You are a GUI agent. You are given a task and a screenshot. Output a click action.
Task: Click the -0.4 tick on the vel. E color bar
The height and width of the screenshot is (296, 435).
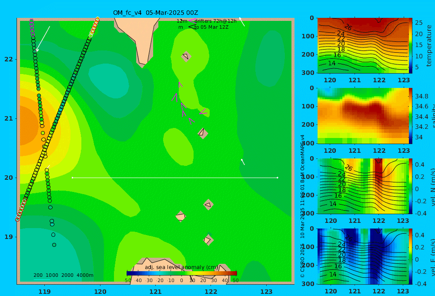coord(420,283)
